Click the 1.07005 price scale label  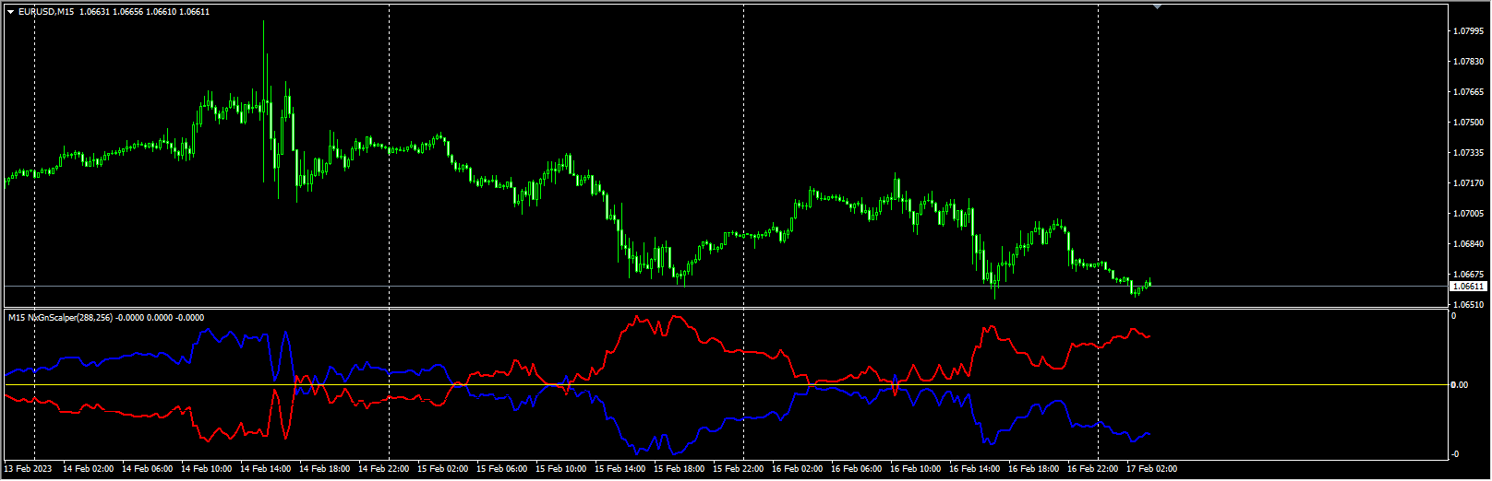pos(1468,214)
